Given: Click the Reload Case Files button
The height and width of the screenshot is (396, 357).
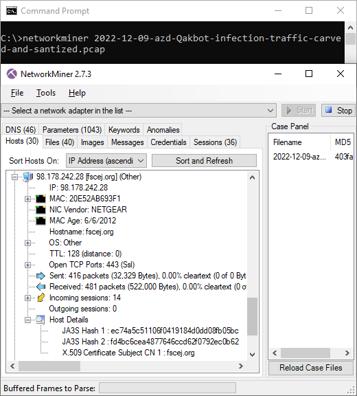Looking at the screenshot, I should point(310,368).
